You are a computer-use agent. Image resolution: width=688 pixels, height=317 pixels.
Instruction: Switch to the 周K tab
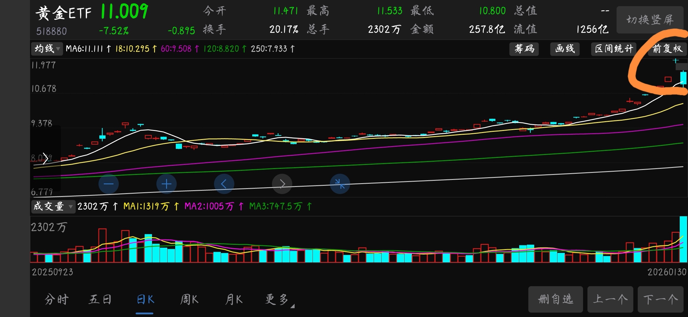(189, 300)
